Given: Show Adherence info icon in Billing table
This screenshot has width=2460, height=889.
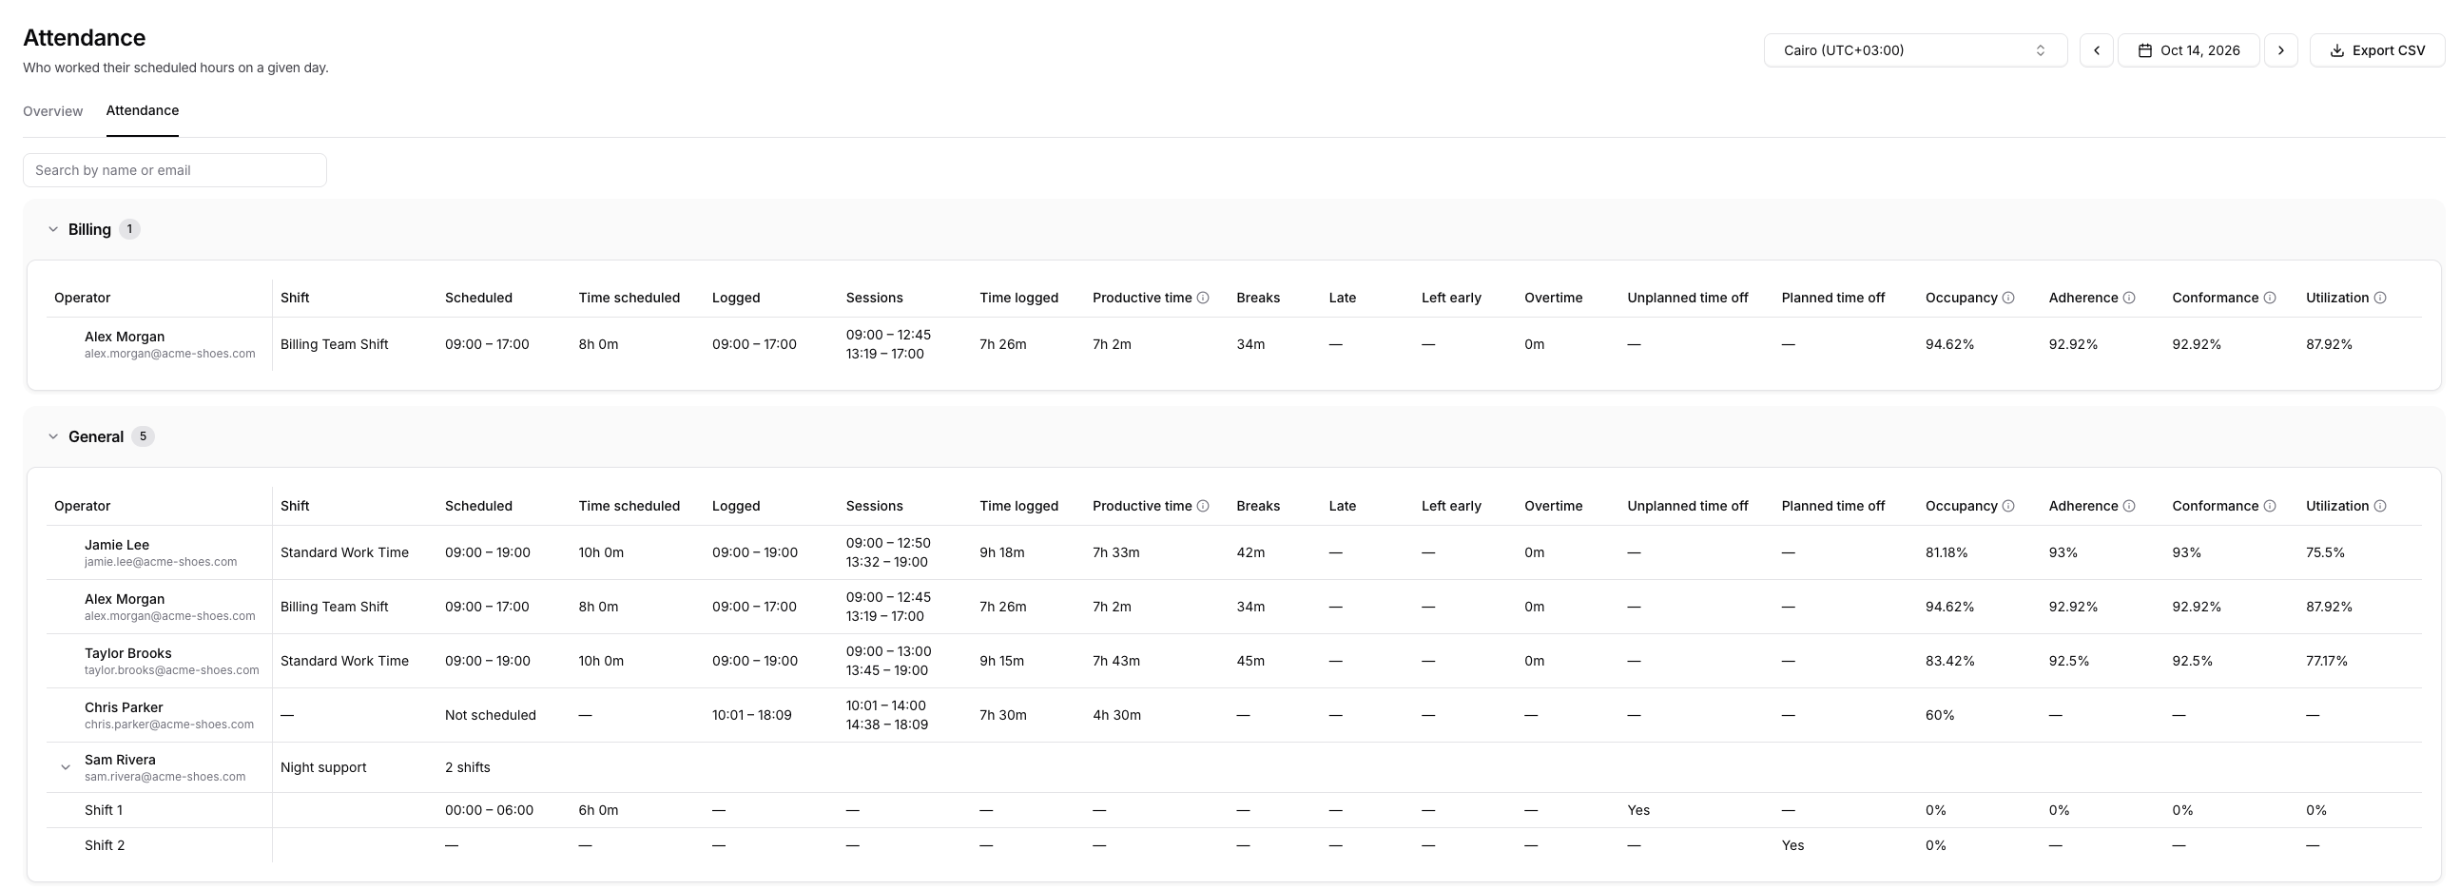Looking at the screenshot, I should click(2129, 298).
